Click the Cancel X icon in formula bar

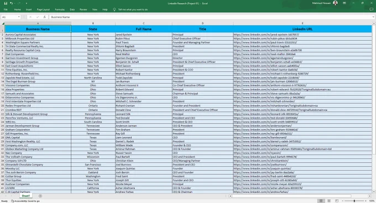point(30,17)
